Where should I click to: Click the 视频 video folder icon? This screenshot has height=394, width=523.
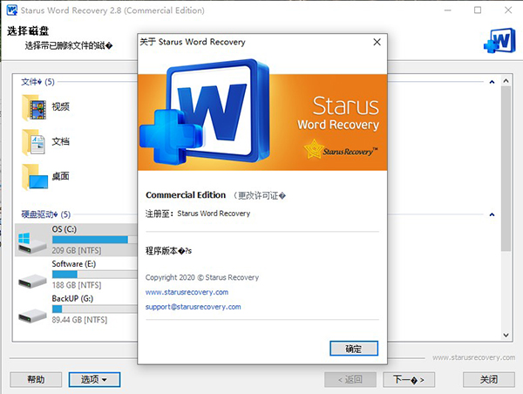click(x=35, y=107)
